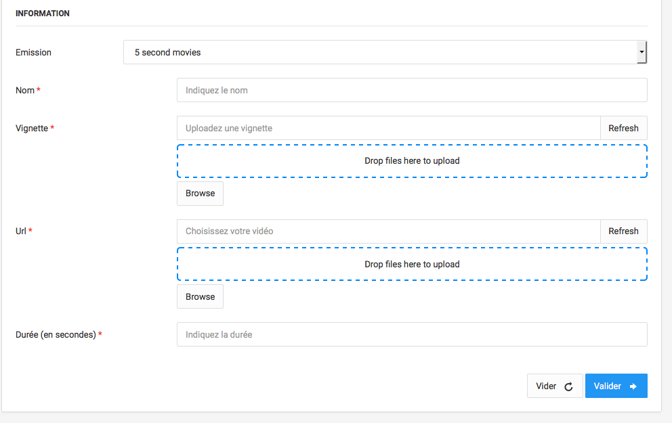This screenshot has width=672, height=423.
Task: Open the "5 second movies" Emission selector
Action: click(379, 52)
